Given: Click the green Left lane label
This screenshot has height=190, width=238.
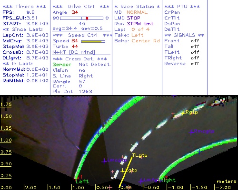Looking at the screenshot, I should tap(82, 181).
